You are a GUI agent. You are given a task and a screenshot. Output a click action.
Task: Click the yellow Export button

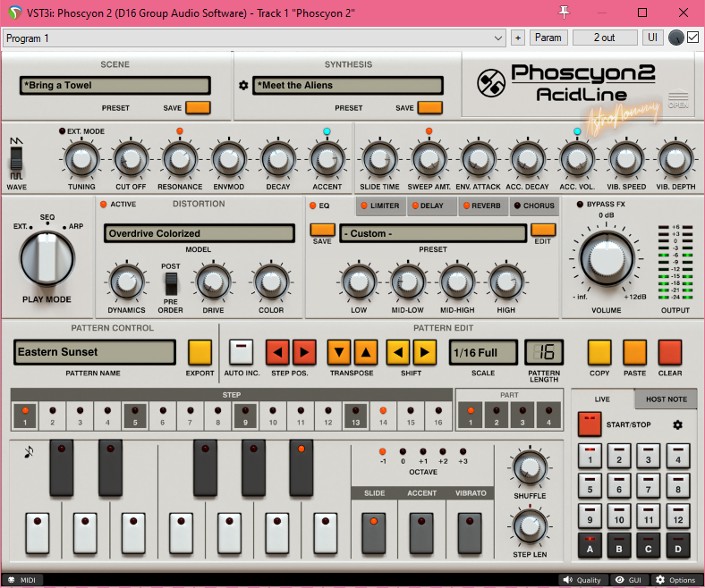[200, 352]
